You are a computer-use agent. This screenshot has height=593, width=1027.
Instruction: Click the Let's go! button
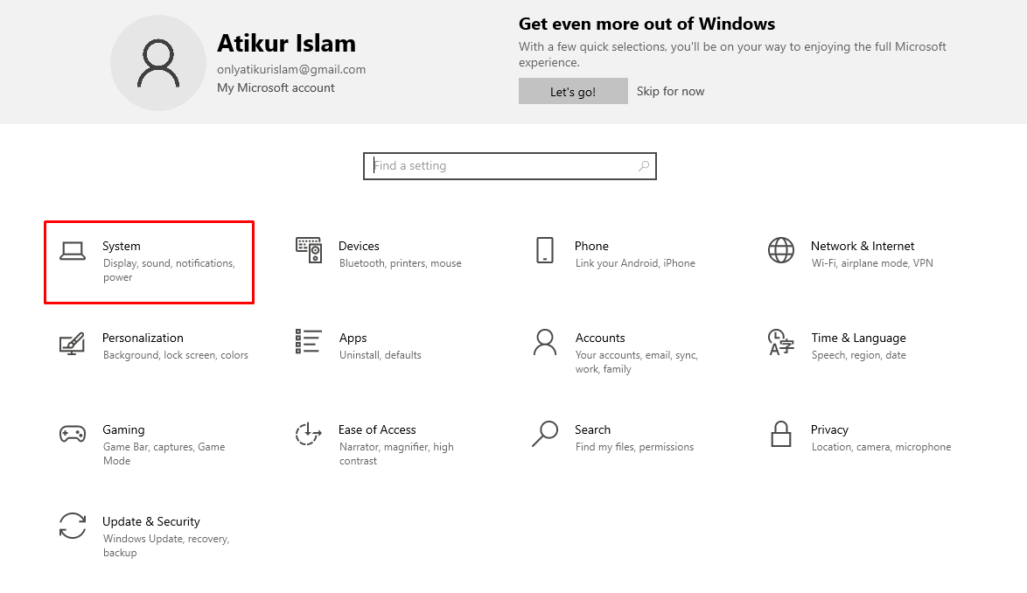(573, 90)
